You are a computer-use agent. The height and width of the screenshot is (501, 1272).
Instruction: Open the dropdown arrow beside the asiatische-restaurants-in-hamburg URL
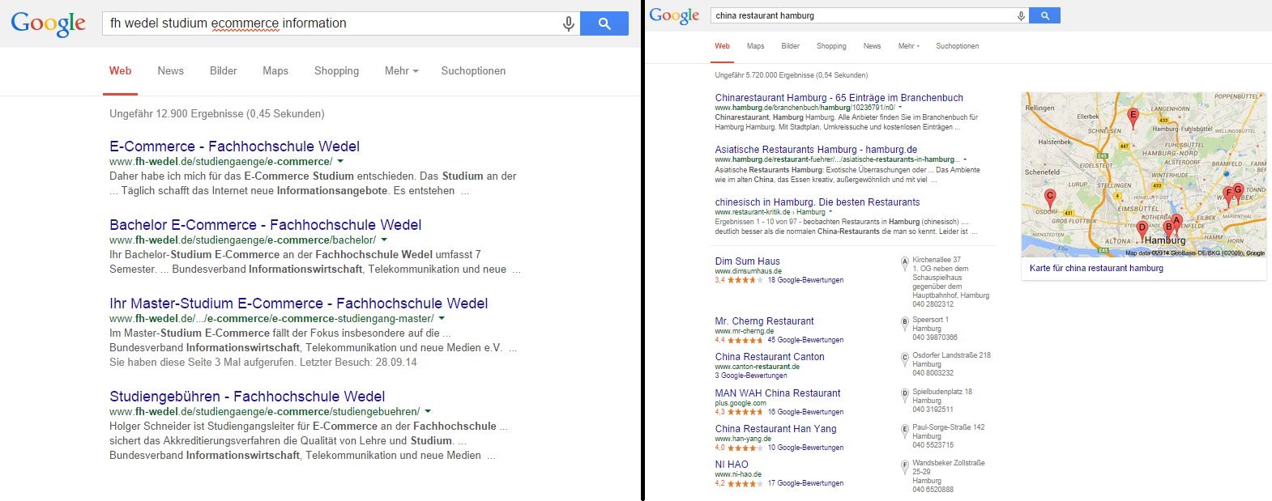965,159
